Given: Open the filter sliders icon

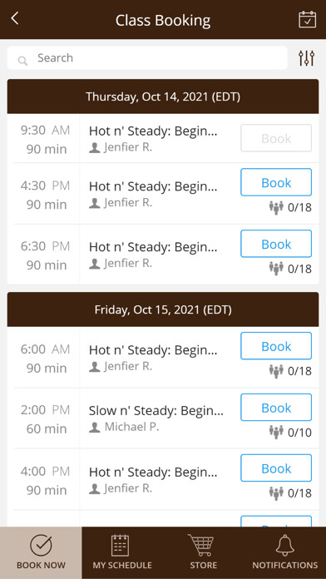Looking at the screenshot, I should (306, 58).
